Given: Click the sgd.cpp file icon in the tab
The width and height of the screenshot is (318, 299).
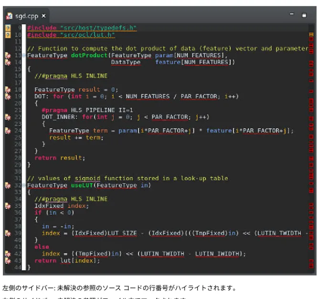Looking at the screenshot, I should [x=10, y=16].
